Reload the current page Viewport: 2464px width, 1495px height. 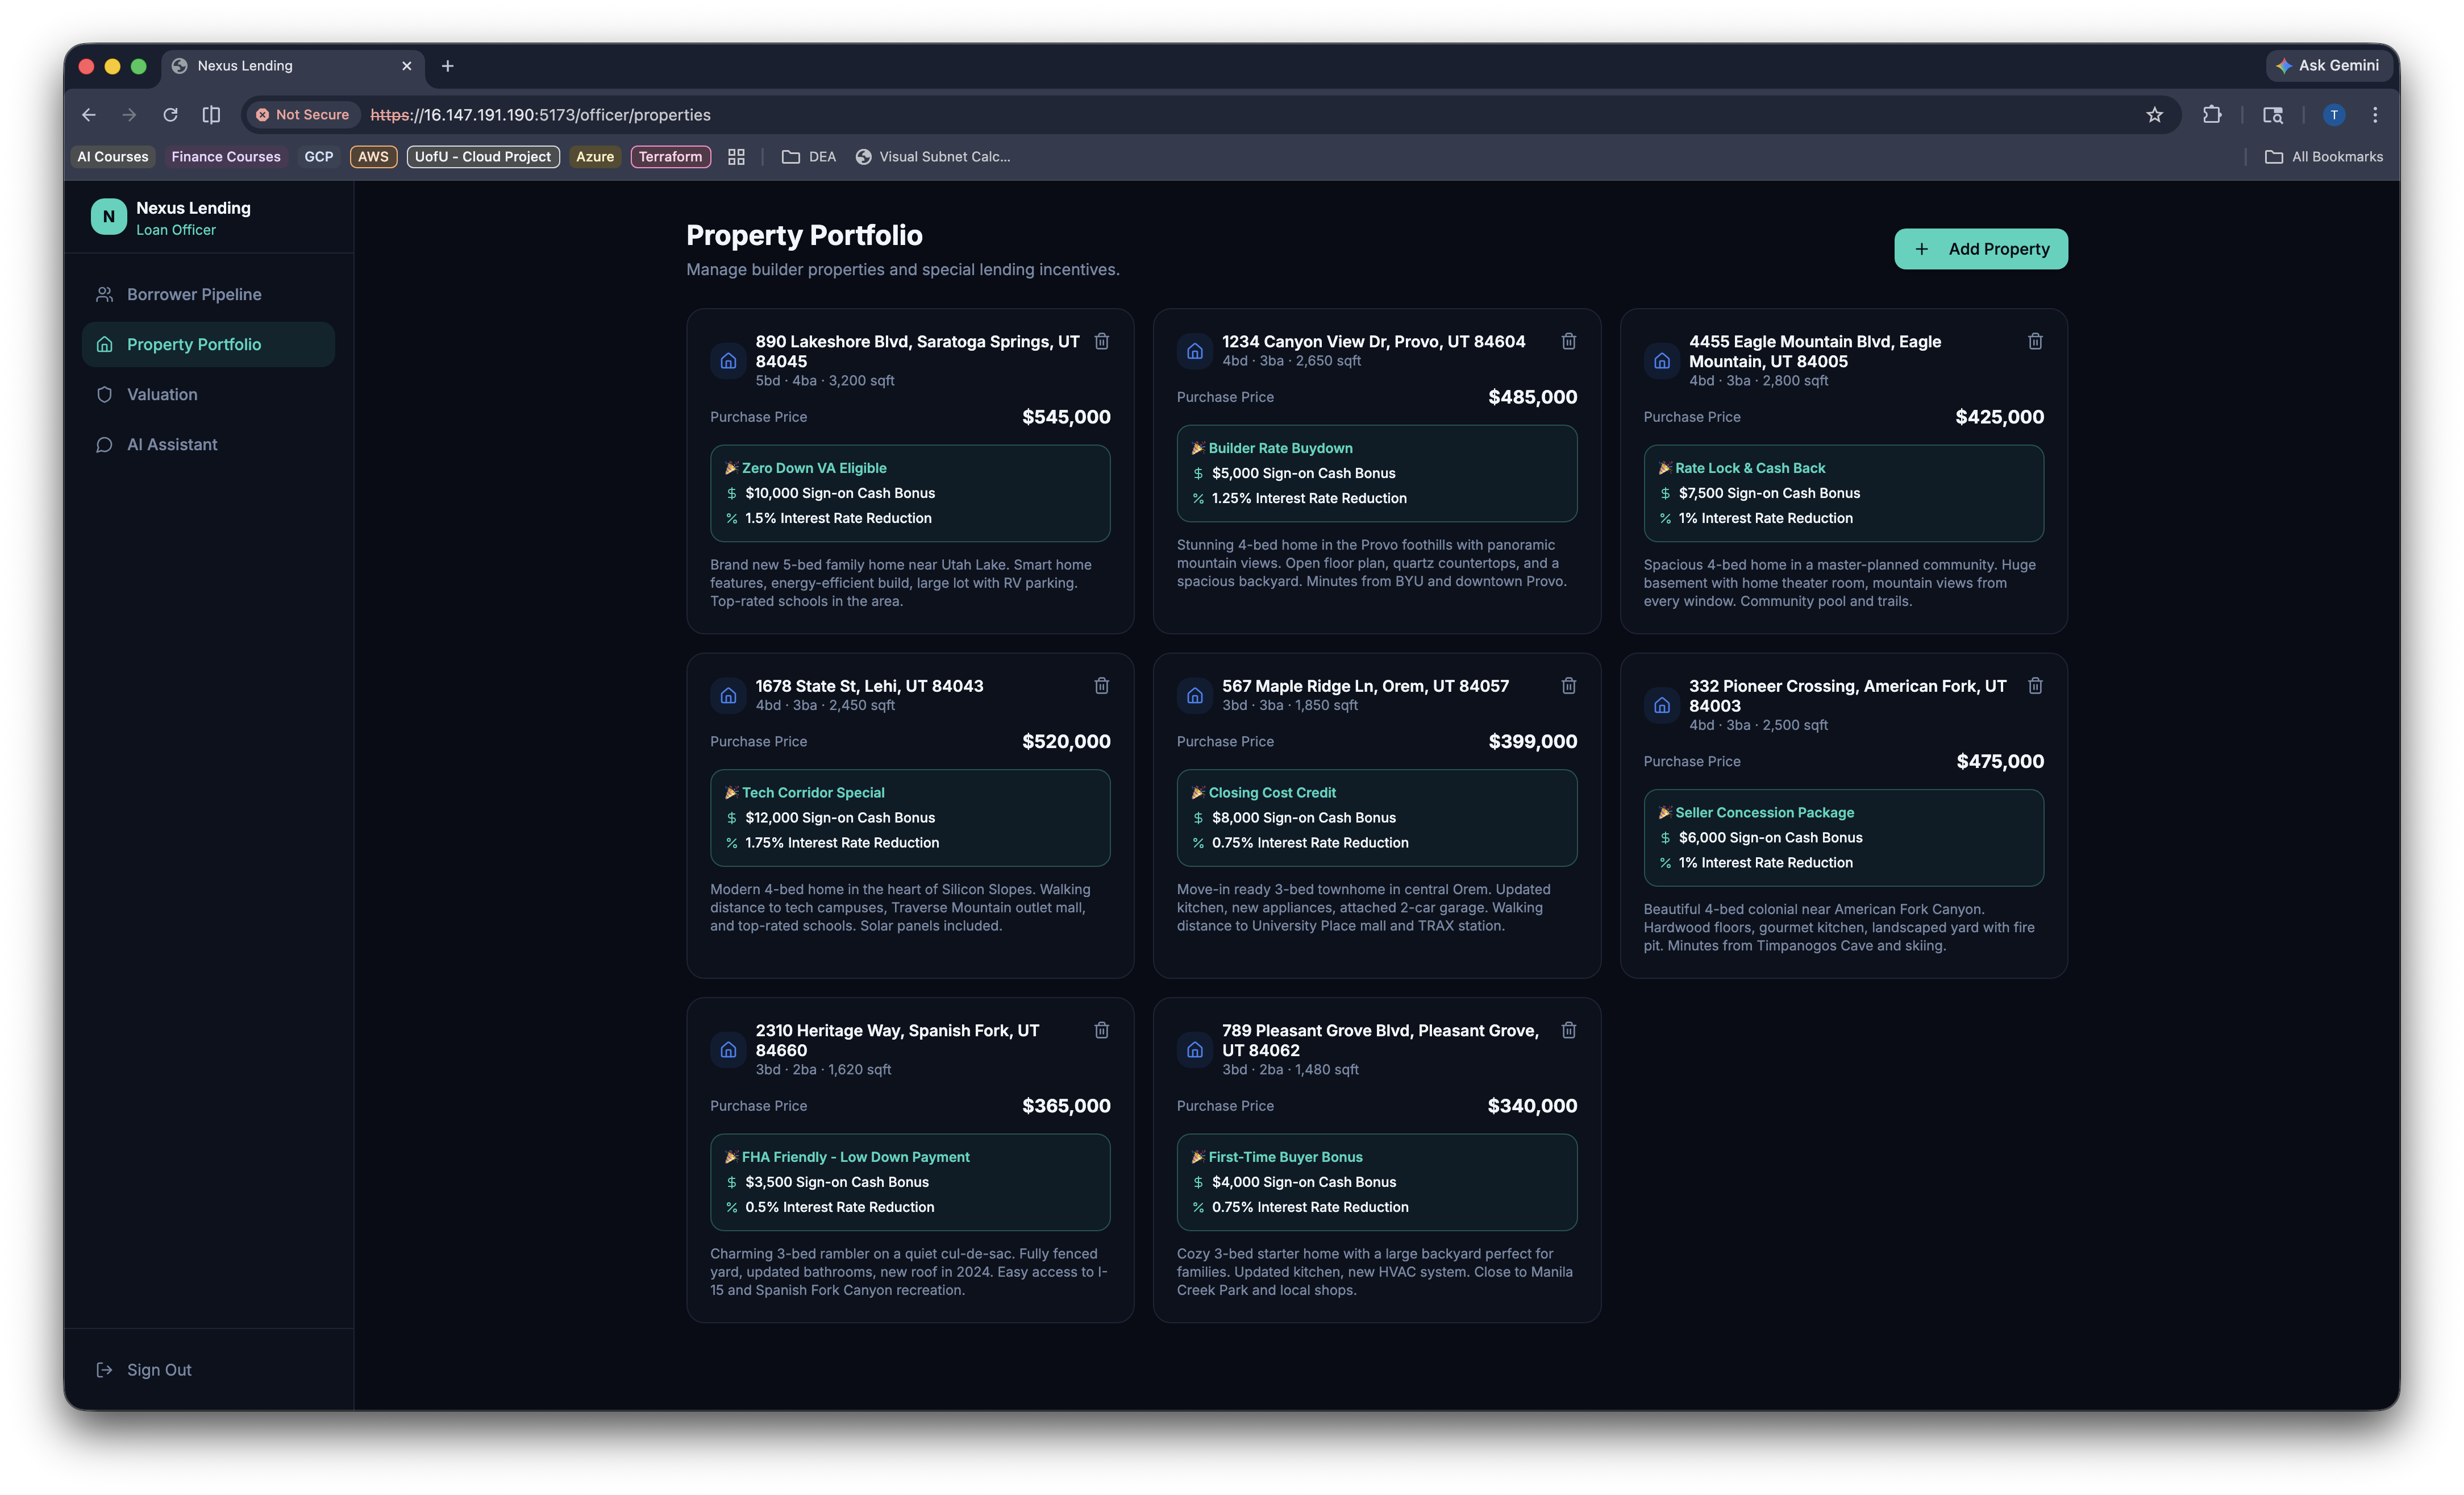pos(170,115)
